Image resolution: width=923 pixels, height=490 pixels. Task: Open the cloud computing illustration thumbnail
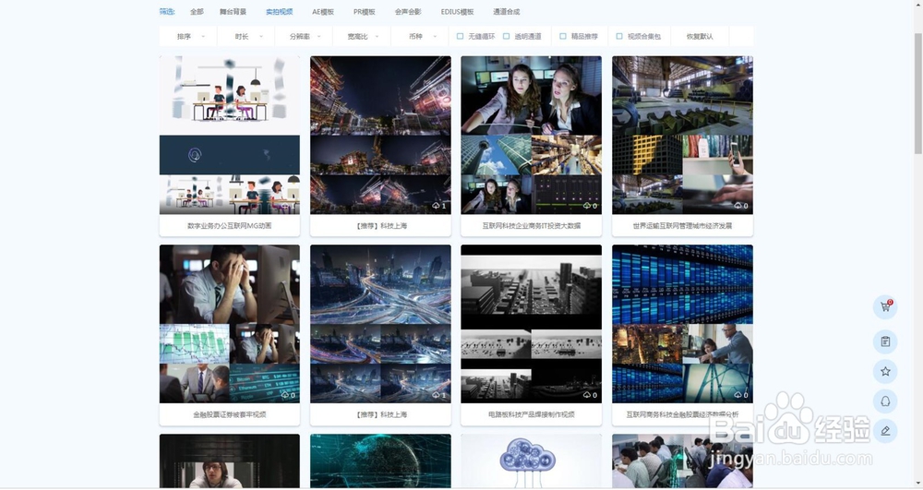coord(532,461)
